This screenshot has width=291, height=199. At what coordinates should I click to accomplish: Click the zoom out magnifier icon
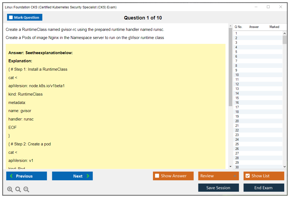point(26,189)
